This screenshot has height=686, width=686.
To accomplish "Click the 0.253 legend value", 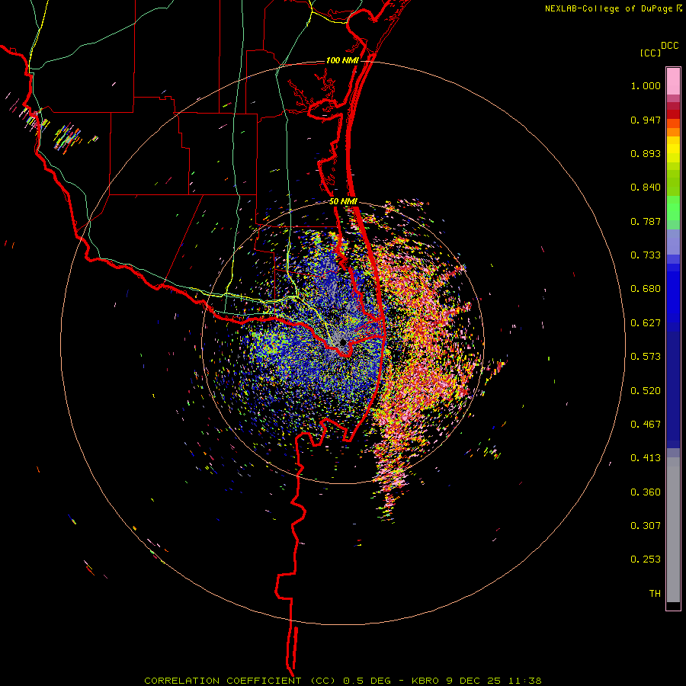I will tap(646, 559).
